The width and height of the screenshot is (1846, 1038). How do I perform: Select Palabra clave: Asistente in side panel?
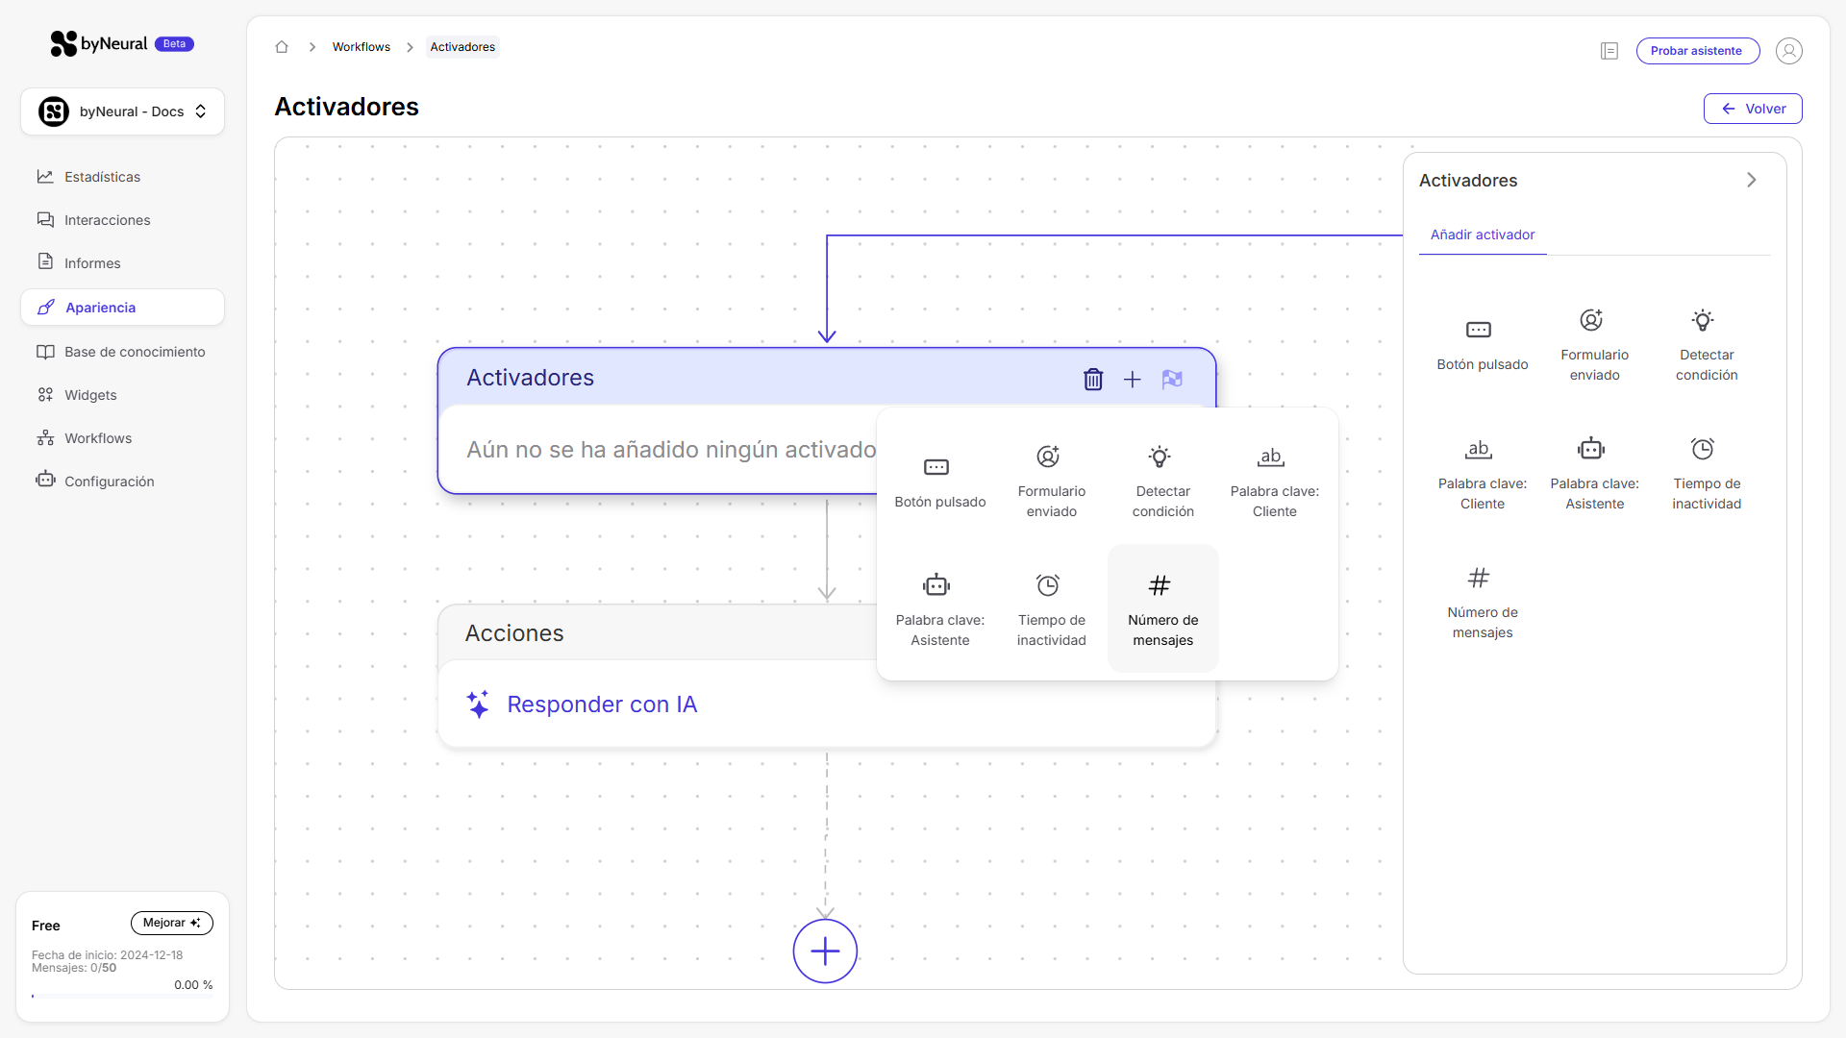click(x=1594, y=474)
